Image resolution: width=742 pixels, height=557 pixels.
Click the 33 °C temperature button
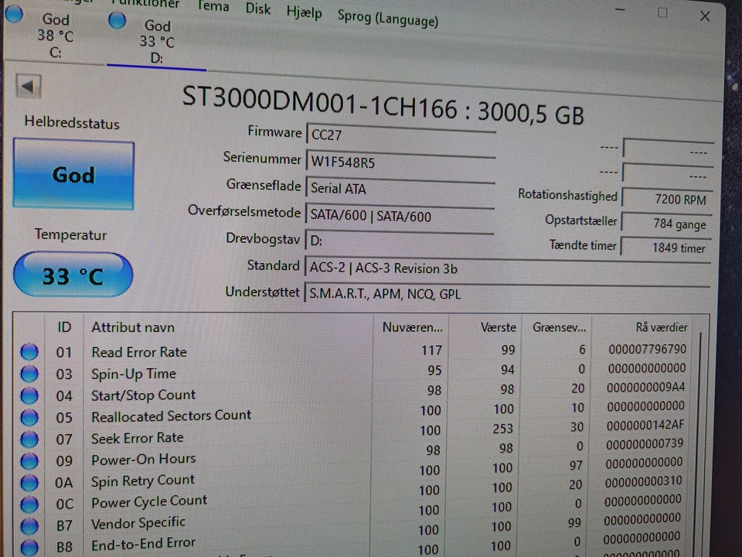tap(73, 275)
